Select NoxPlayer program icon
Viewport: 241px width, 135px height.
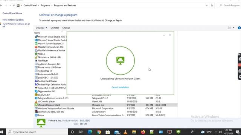[36, 61]
